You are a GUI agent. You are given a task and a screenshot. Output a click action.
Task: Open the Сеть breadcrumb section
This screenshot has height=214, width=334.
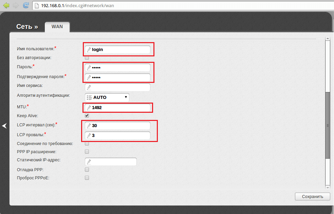pos(27,27)
